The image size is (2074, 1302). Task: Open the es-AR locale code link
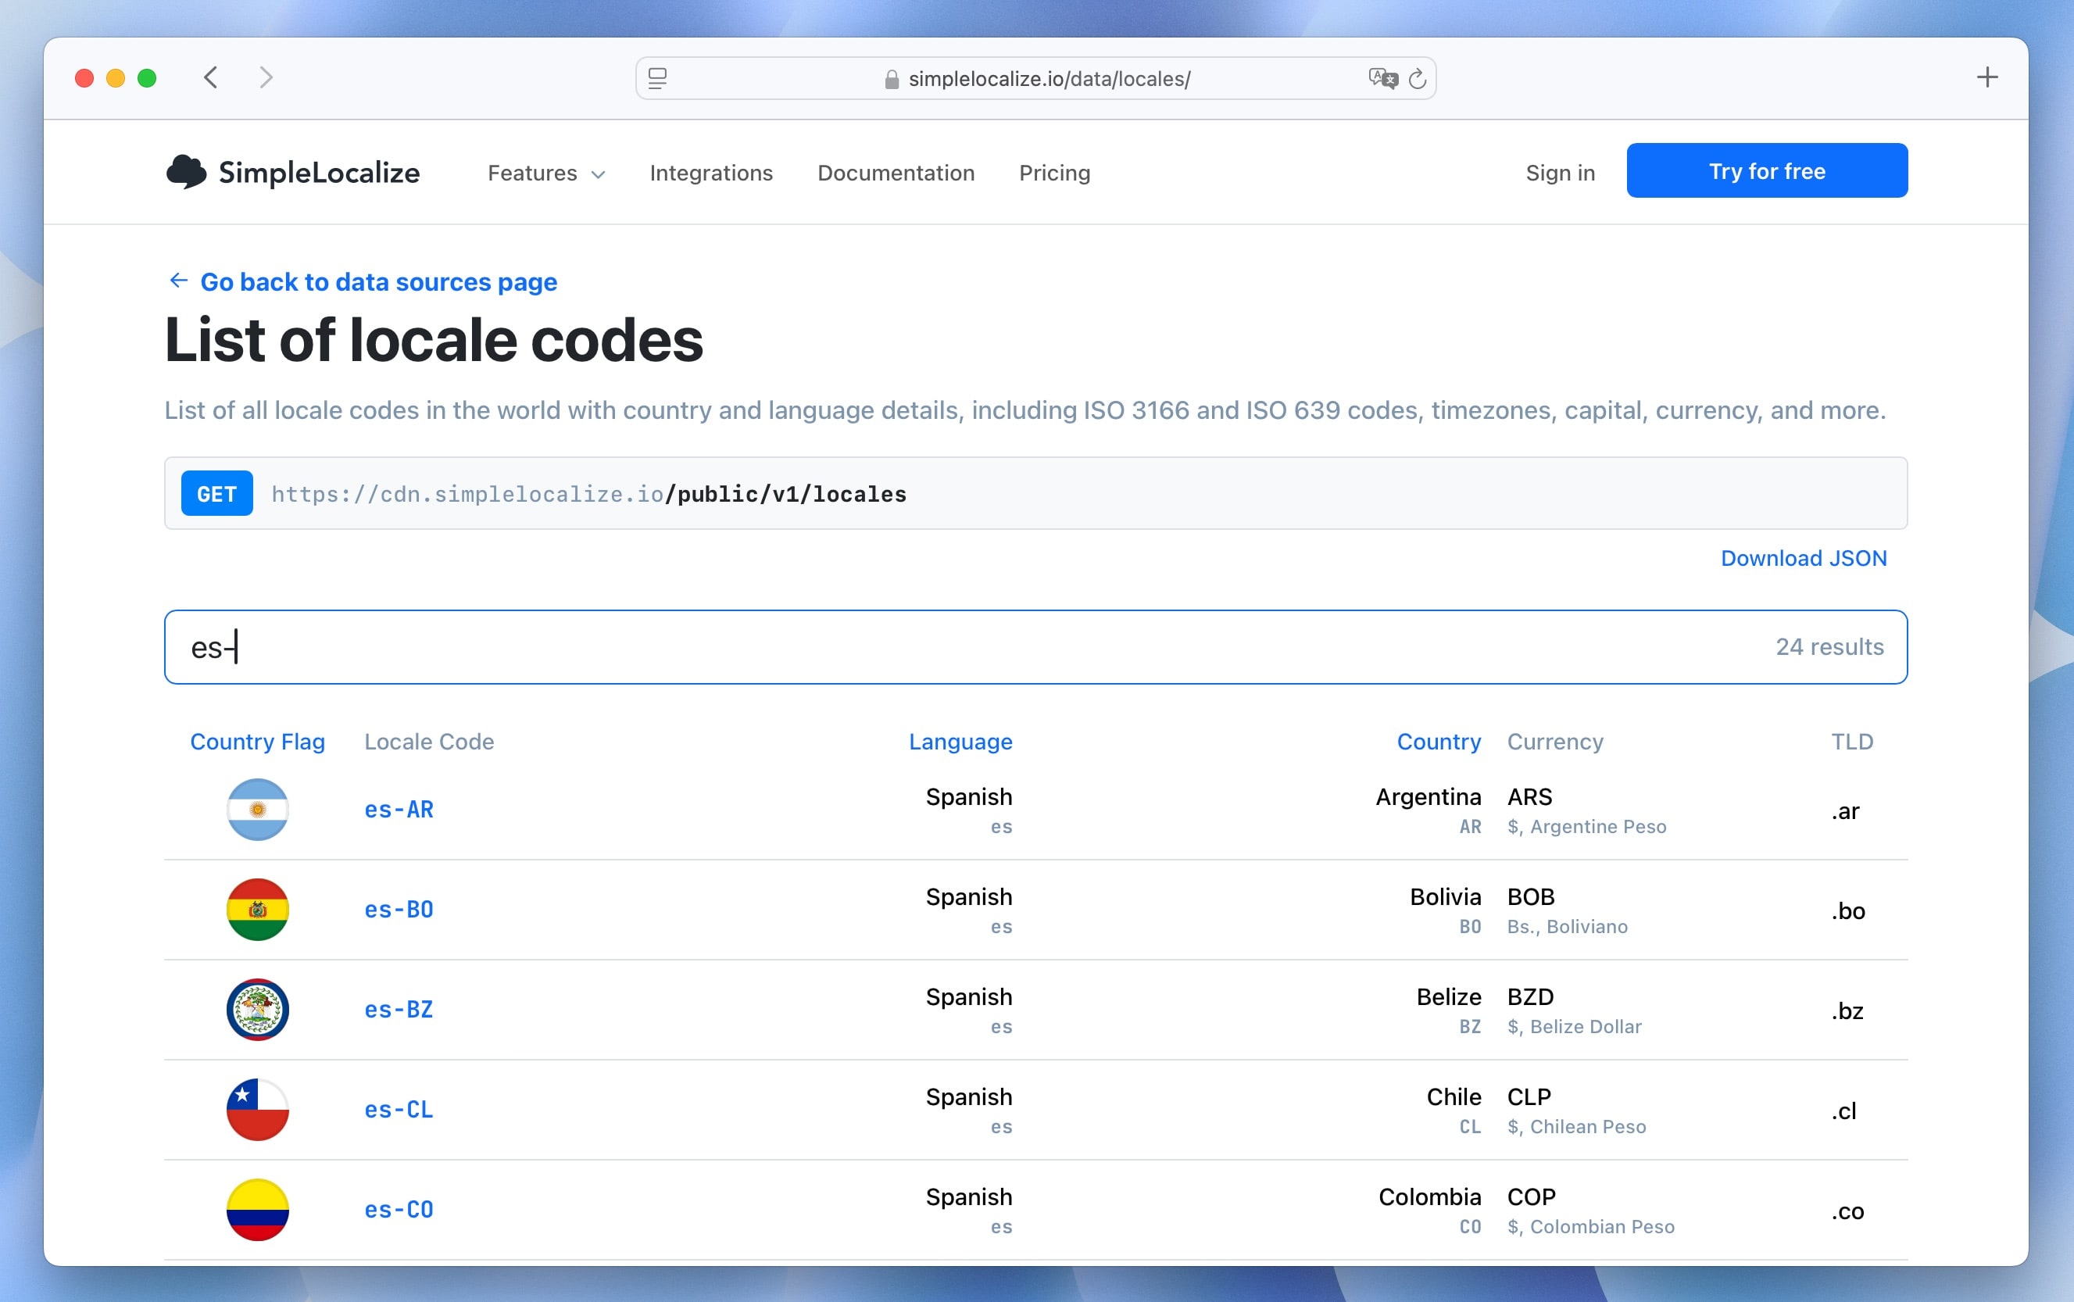(399, 810)
